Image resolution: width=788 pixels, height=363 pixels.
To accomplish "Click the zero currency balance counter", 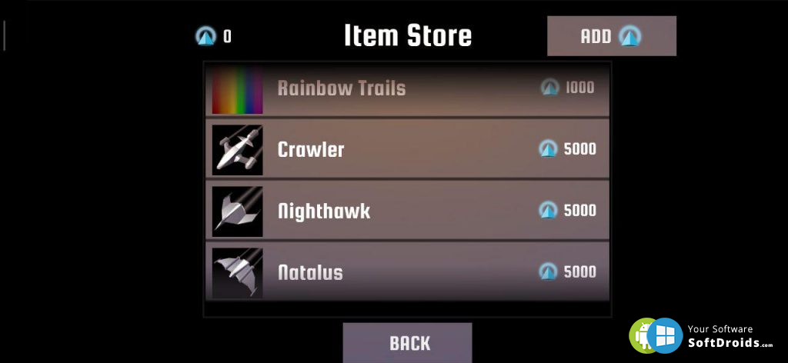I will click(x=228, y=36).
